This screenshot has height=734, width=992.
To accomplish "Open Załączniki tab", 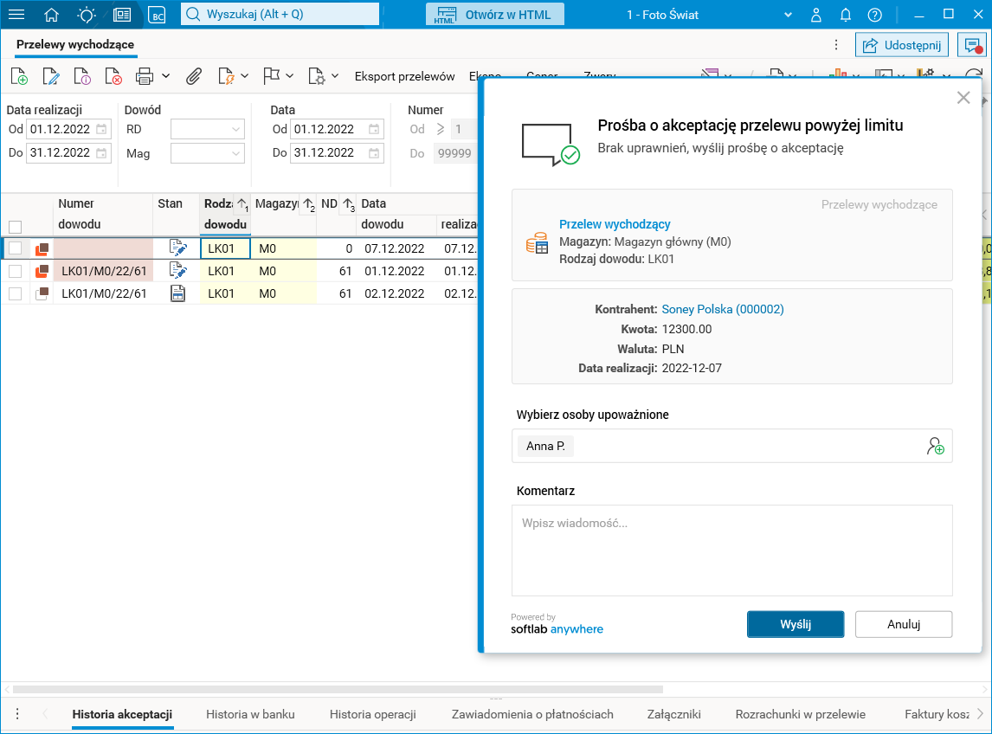I will point(673,714).
